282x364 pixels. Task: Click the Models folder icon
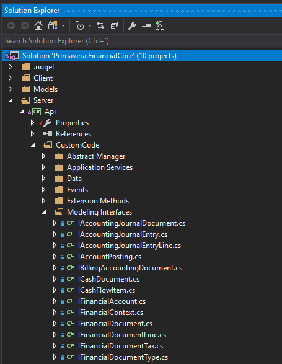(x=25, y=89)
